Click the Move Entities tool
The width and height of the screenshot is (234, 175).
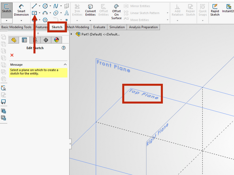coord(136,20)
